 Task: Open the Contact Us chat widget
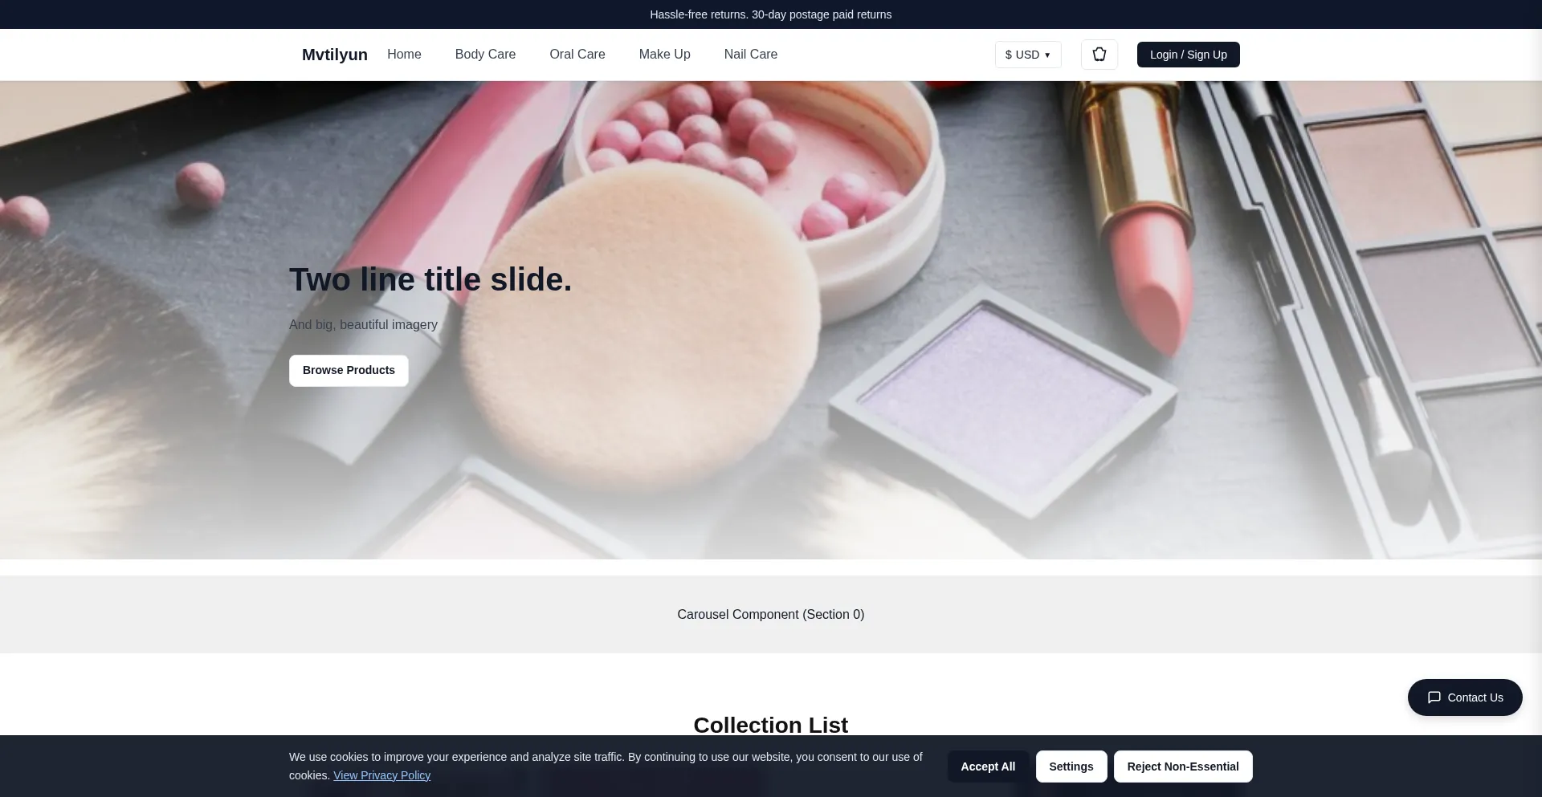click(x=1464, y=697)
